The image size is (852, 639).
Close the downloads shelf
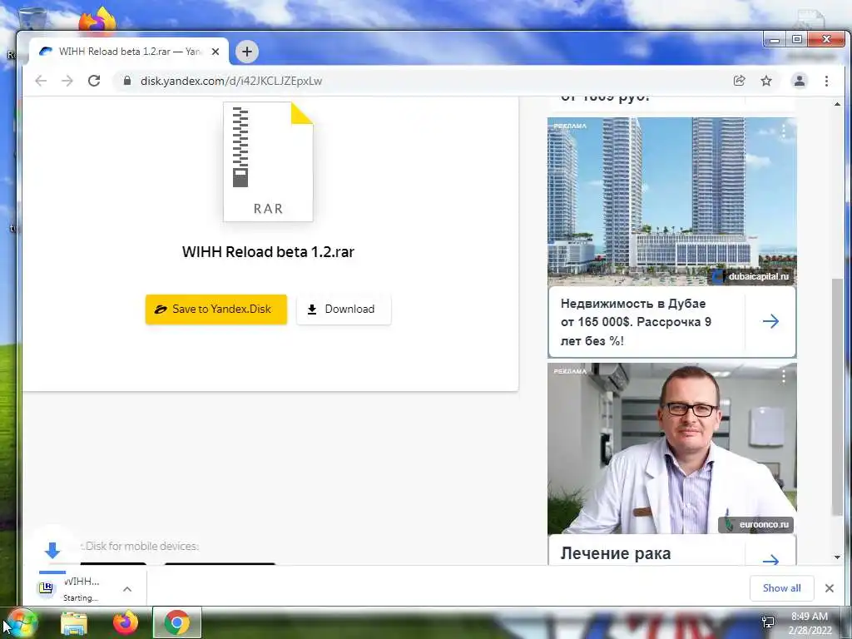pyautogui.click(x=830, y=588)
